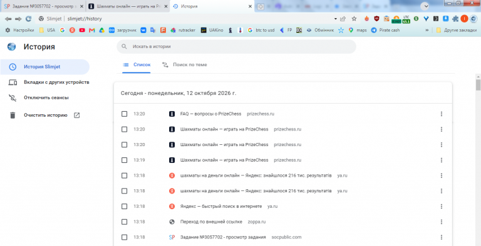Open the Другие закладки folder
481x246 pixels.
[456, 31]
